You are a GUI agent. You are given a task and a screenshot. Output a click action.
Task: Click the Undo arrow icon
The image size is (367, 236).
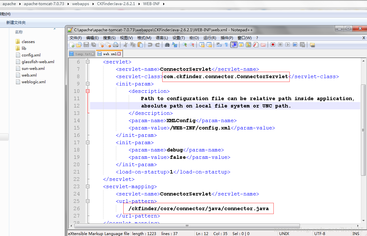click(150, 45)
